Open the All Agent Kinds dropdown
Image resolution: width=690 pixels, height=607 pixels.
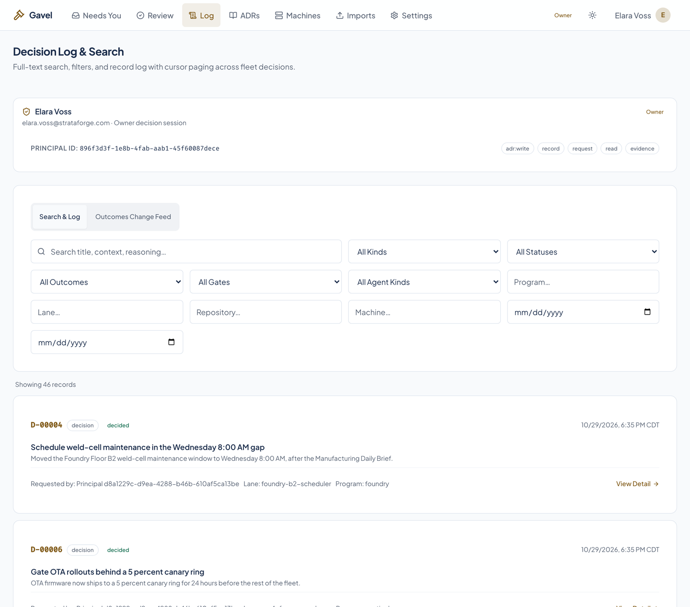pyautogui.click(x=425, y=282)
